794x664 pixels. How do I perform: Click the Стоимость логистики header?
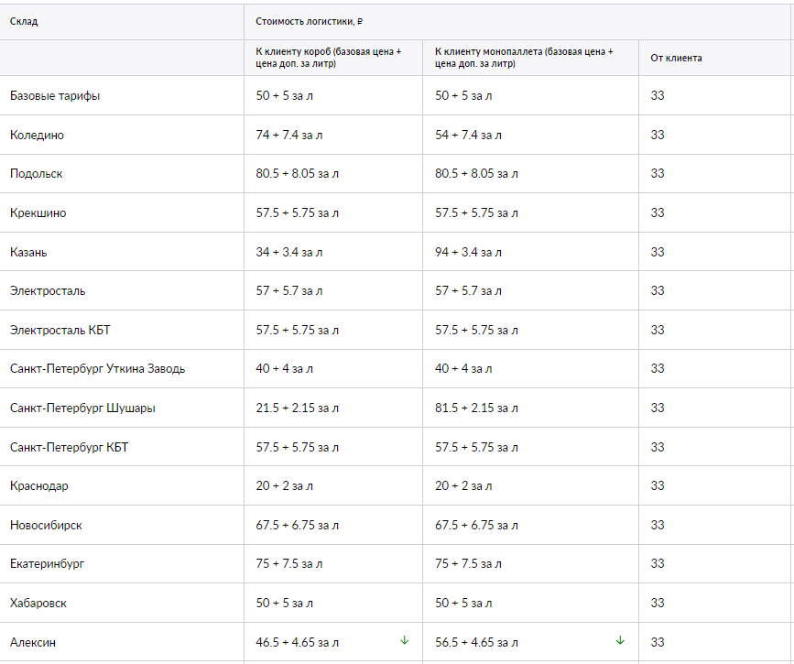[309, 21]
